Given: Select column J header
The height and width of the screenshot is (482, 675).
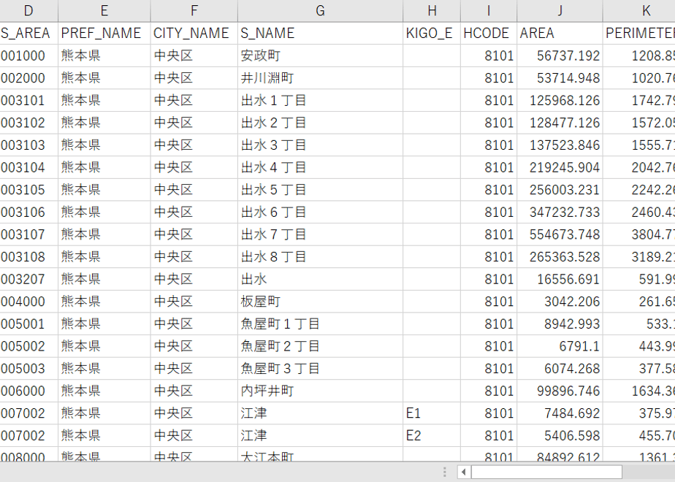Looking at the screenshot, I should pyautogui.click(x=560, y=11).
